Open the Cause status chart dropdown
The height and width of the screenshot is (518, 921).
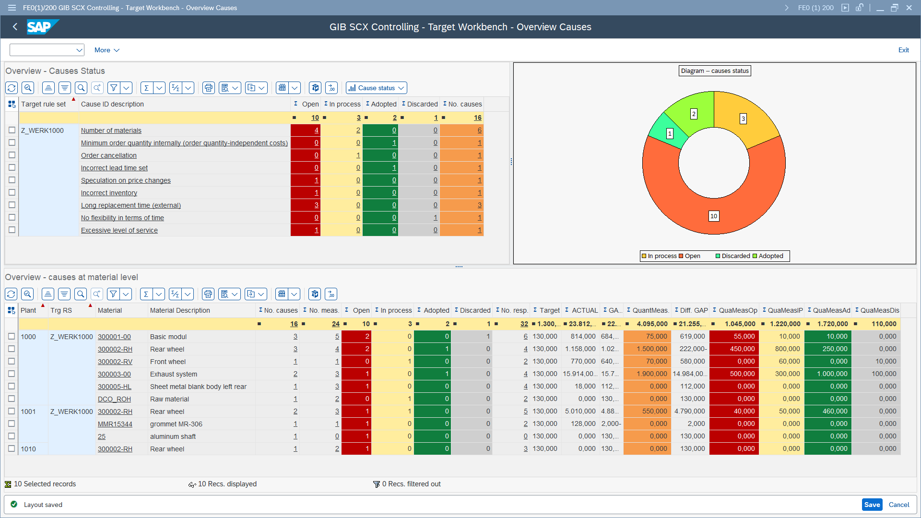point(377,88)
